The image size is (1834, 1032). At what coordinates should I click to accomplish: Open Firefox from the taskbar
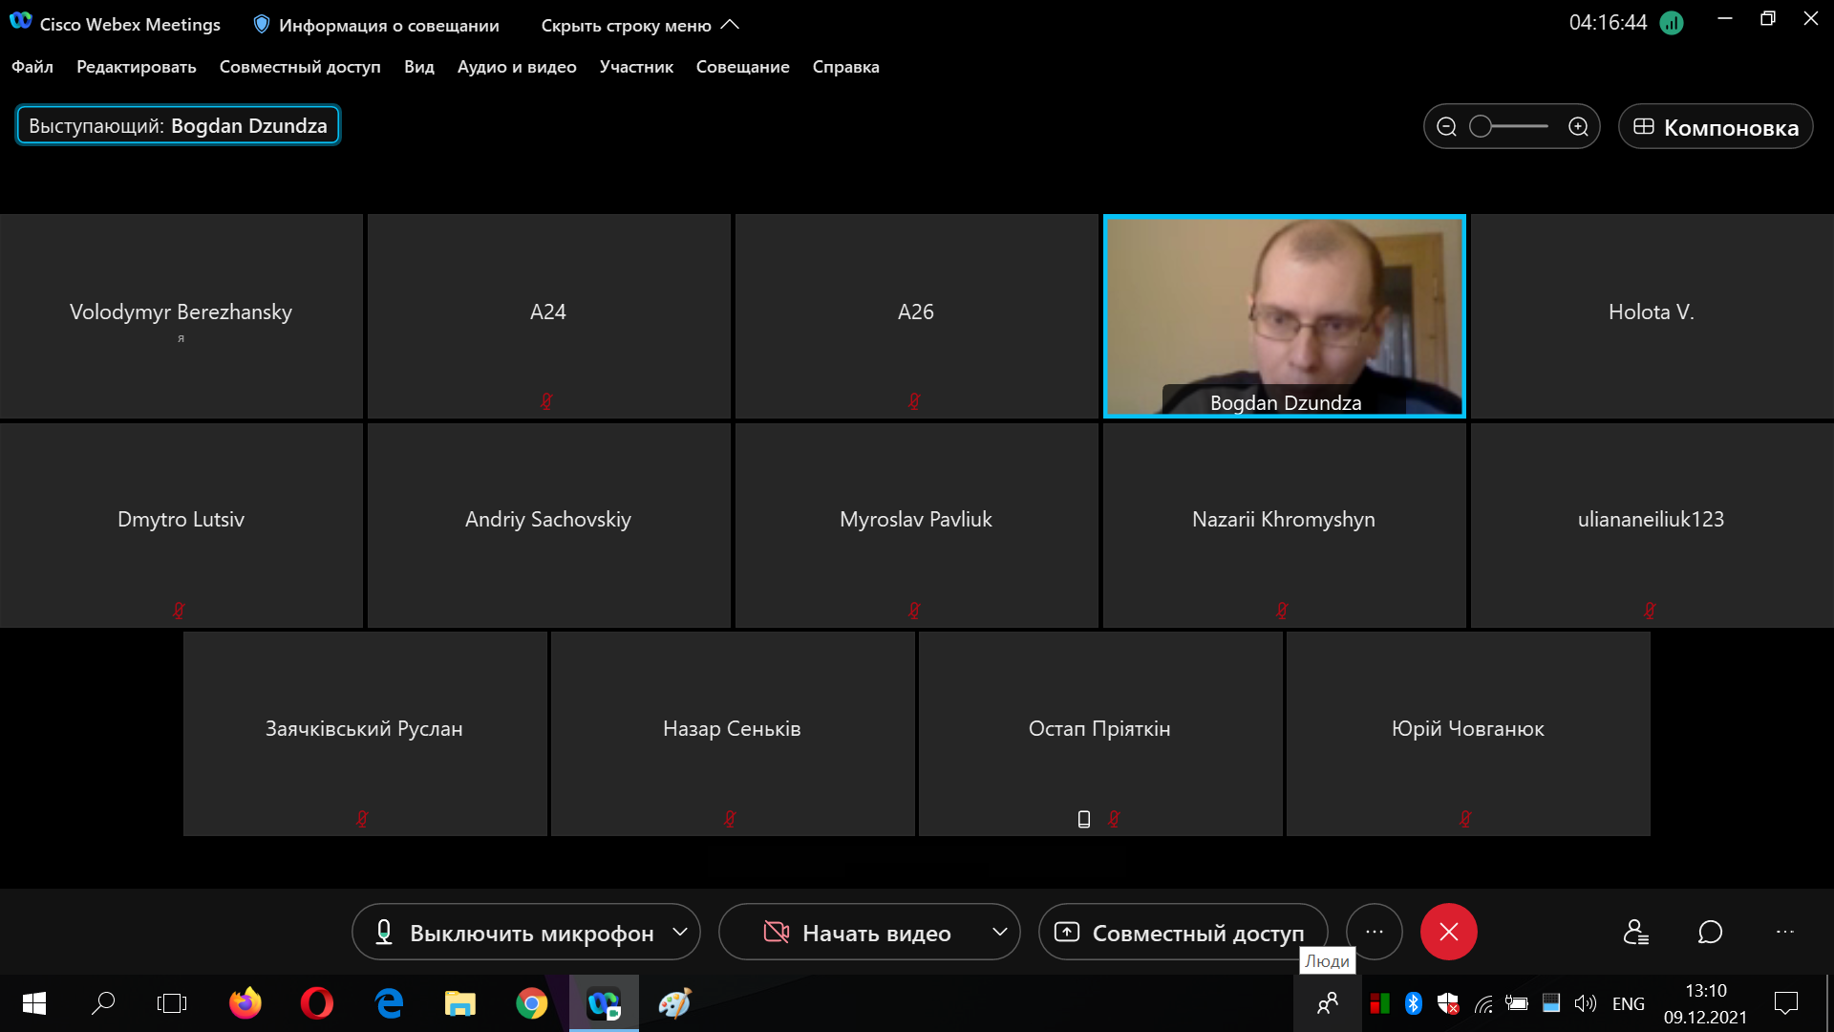click(245, 1003)
